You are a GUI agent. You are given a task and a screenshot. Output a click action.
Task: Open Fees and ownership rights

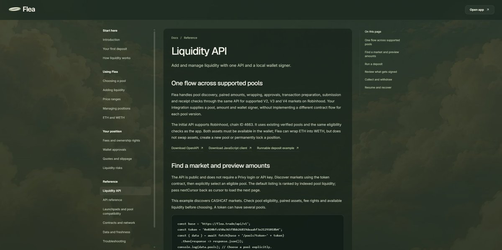(121, 140)
